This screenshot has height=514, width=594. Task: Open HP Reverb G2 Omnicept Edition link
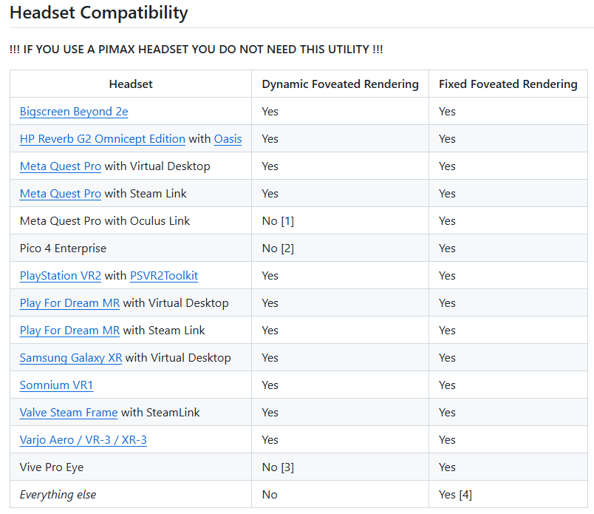pos(103,139)
